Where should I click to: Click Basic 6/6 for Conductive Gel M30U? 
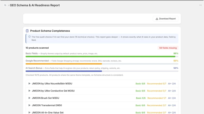click(140, 91)
